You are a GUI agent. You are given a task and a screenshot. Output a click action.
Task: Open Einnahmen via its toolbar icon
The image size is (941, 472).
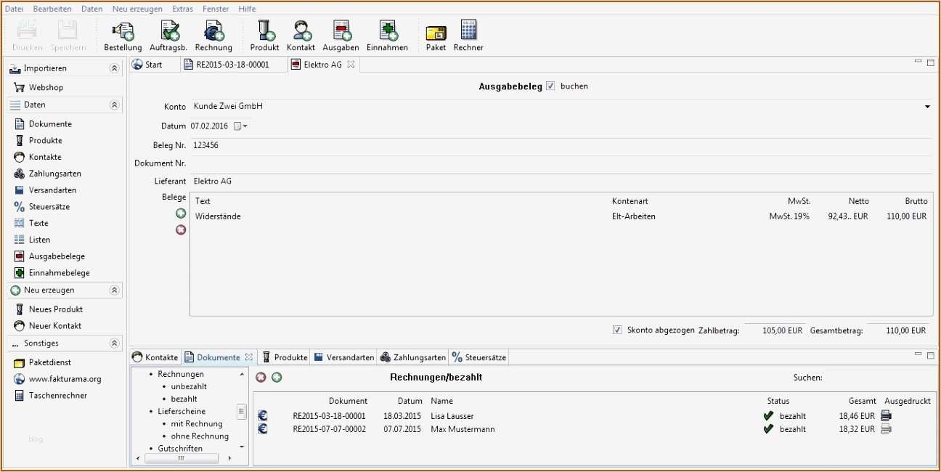coord(387,34)
